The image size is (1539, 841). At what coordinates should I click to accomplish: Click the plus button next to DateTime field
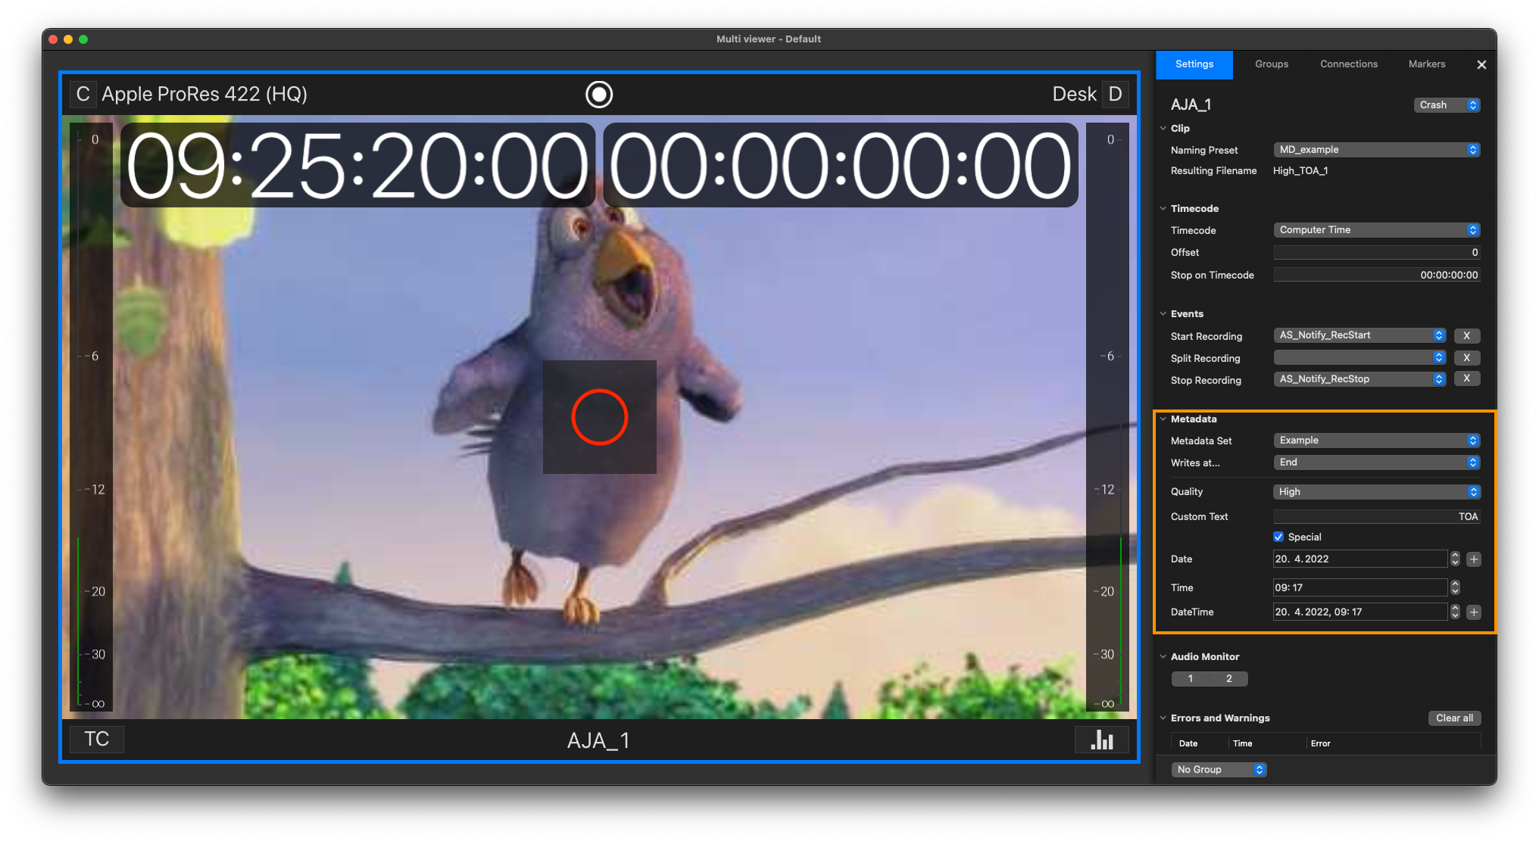(x=1473, y=612)
